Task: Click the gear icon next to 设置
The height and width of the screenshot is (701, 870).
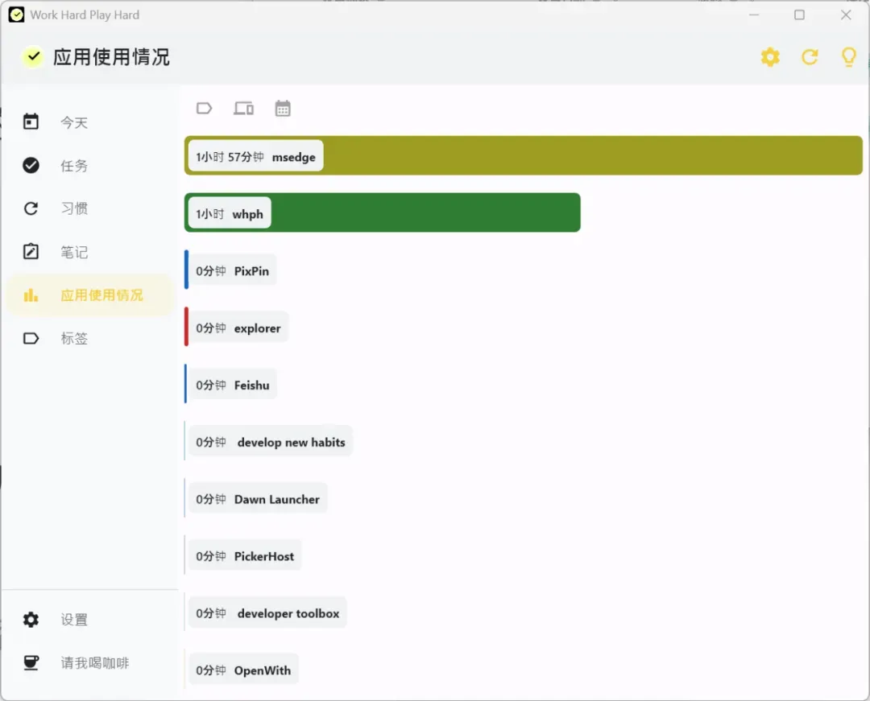Action: [x=31, y=620]
